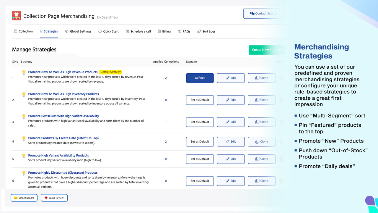The width and height of the screenshot is (378, 213).
Task: Set Highly Discounted Clearance strategy as default
Action: coord(200,181)
